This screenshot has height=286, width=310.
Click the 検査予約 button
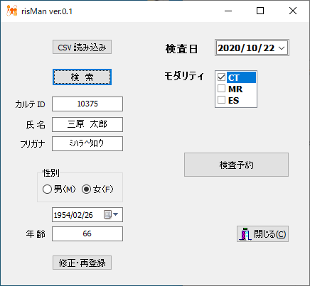coord(236,165)
